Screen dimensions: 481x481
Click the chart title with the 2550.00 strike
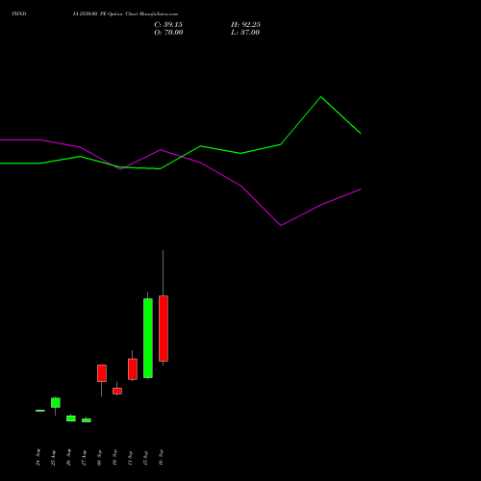[x=125, y=13]
